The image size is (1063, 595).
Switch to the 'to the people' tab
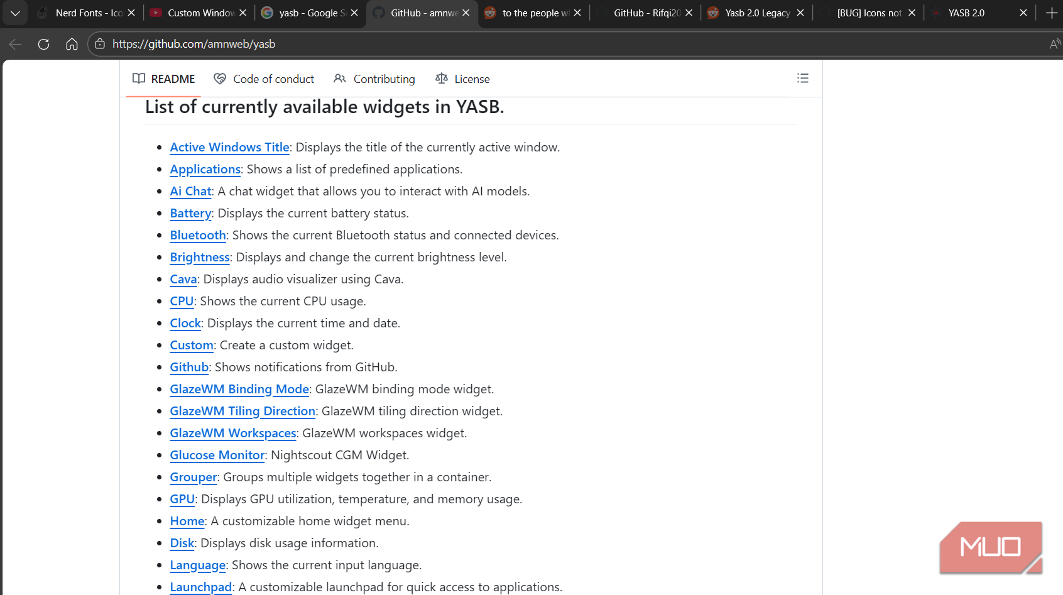coord(534,13)
